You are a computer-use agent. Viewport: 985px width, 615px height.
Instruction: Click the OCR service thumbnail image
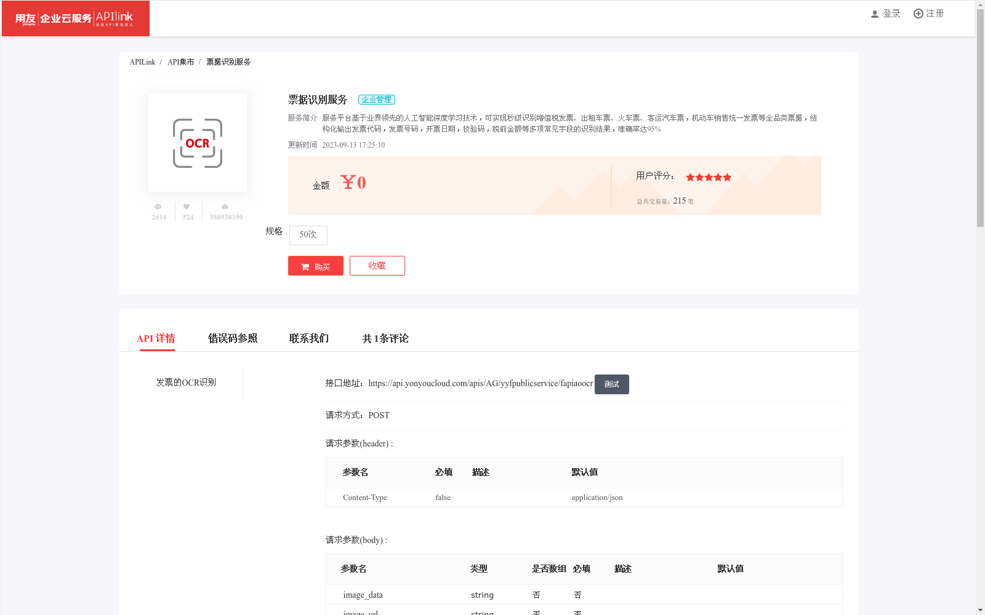coord(198,143)
